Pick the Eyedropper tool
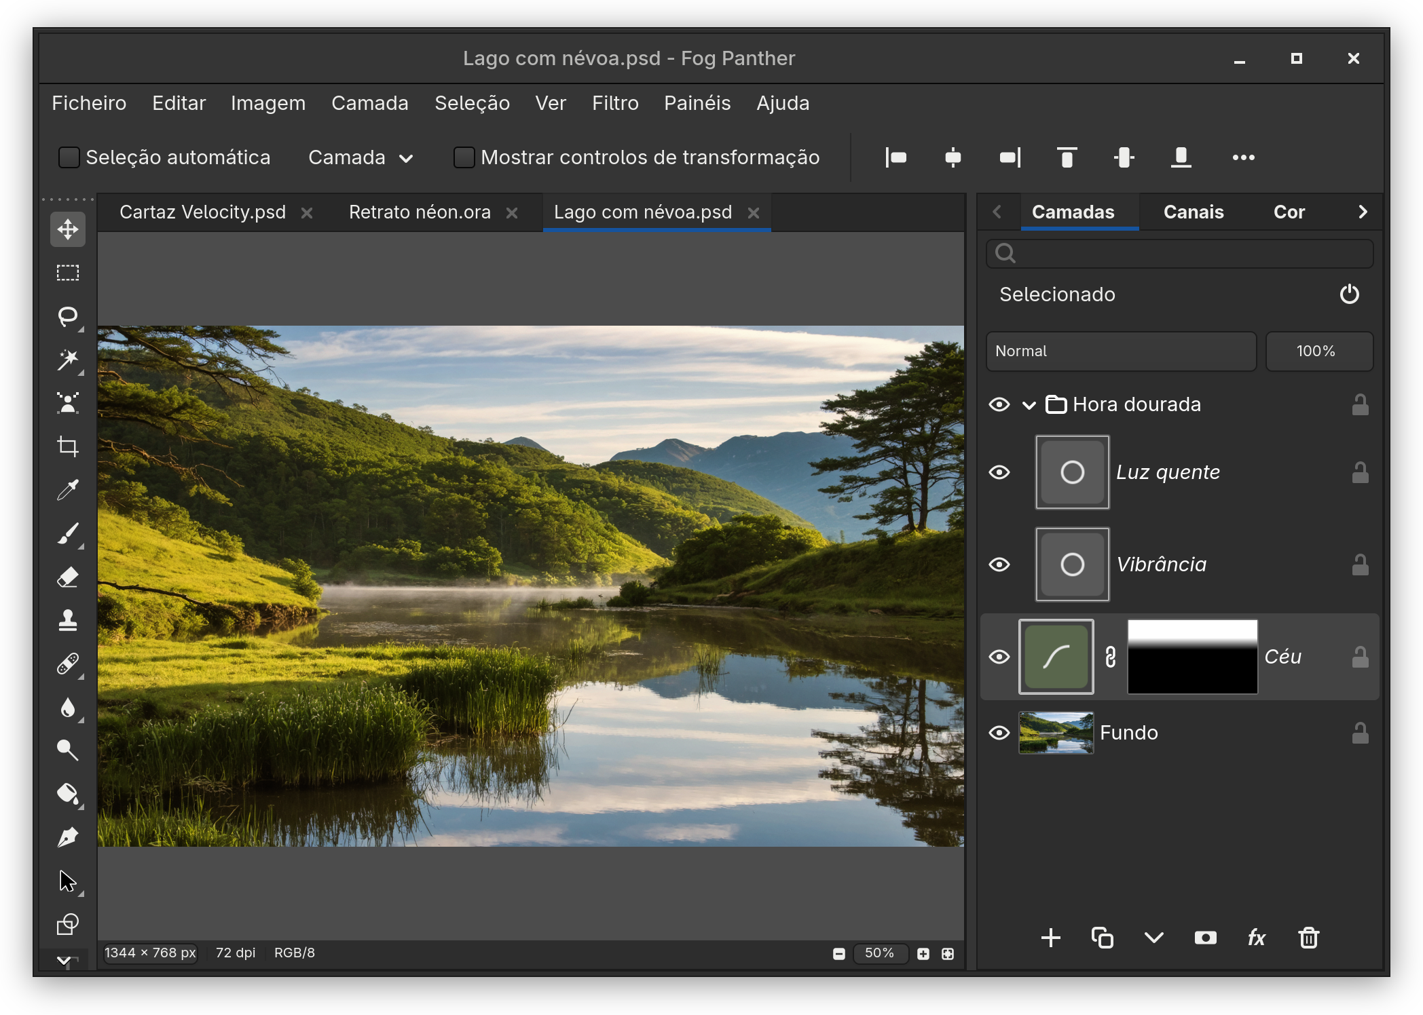 (68, 490)
